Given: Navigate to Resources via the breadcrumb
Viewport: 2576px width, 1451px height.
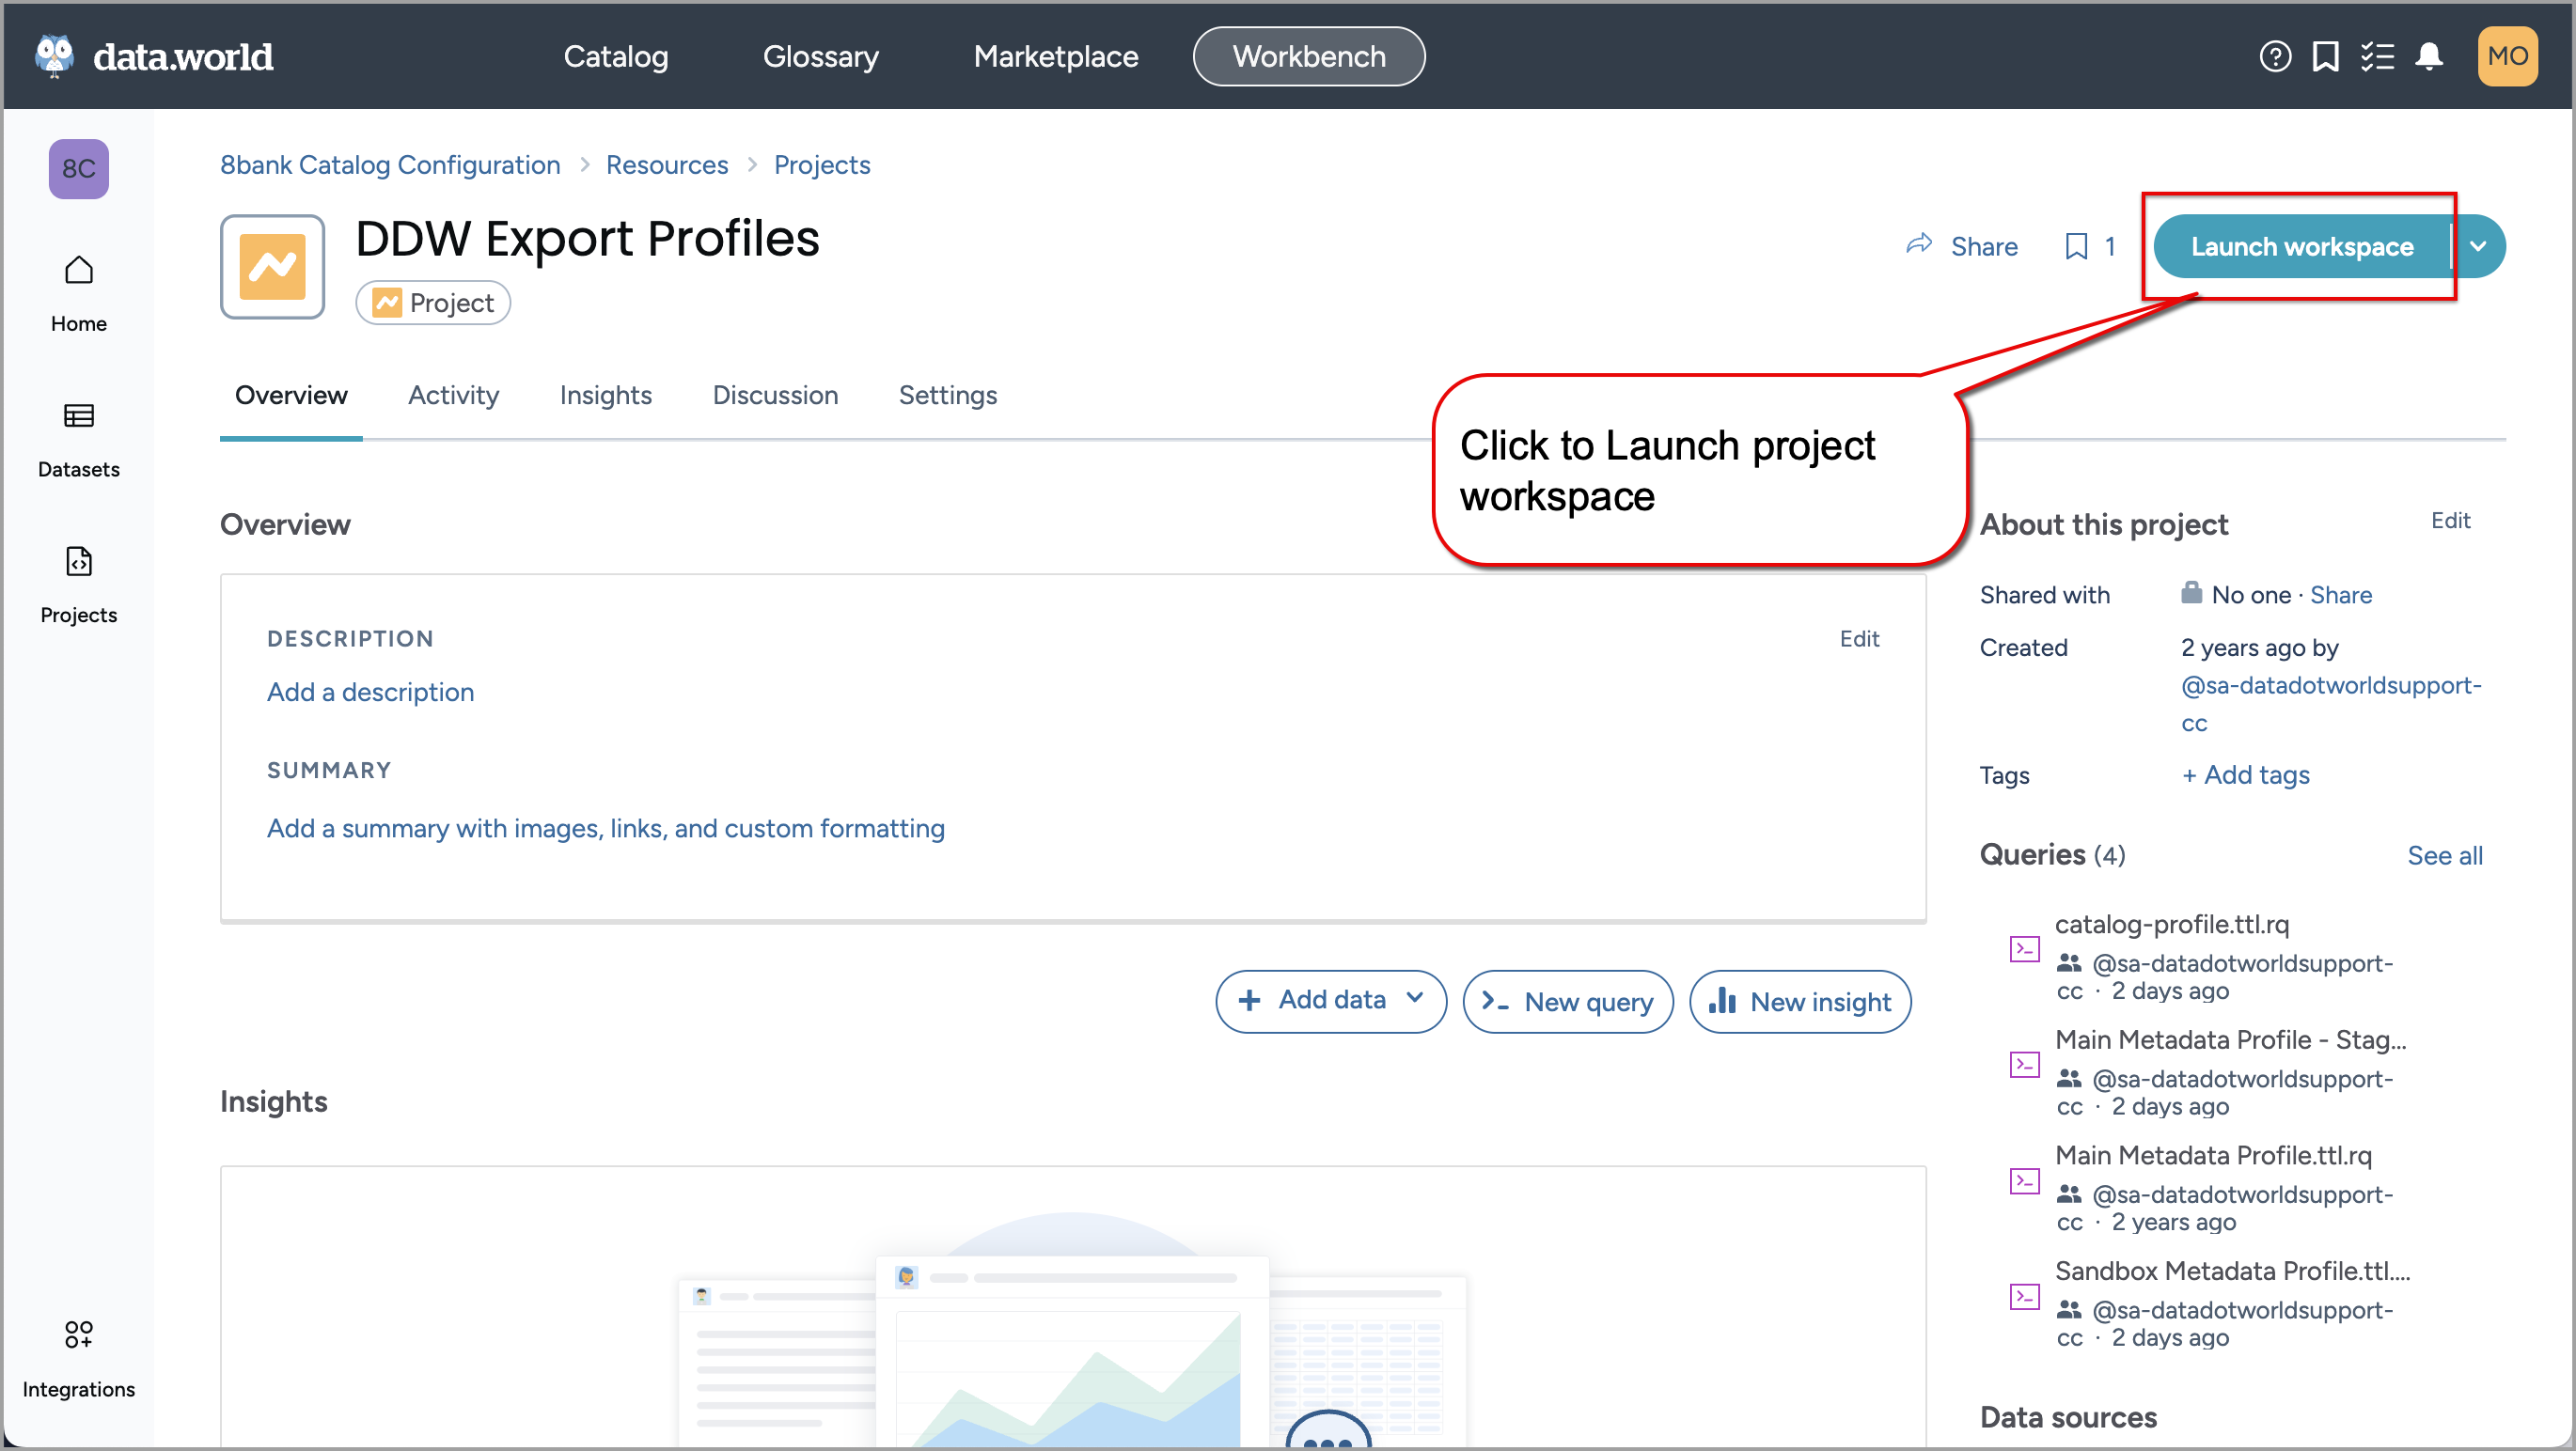Looking at the screenshot, I should coord(667,164).
